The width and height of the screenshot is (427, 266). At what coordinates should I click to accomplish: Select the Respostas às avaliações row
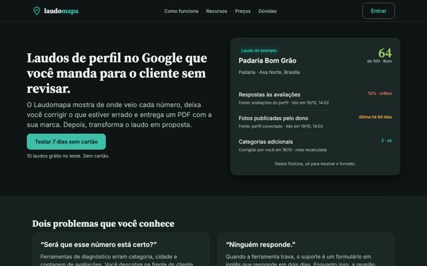pos(315,98)
